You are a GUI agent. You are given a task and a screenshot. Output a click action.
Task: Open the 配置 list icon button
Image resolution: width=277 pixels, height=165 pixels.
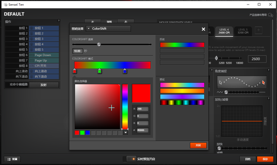point(12,159)
